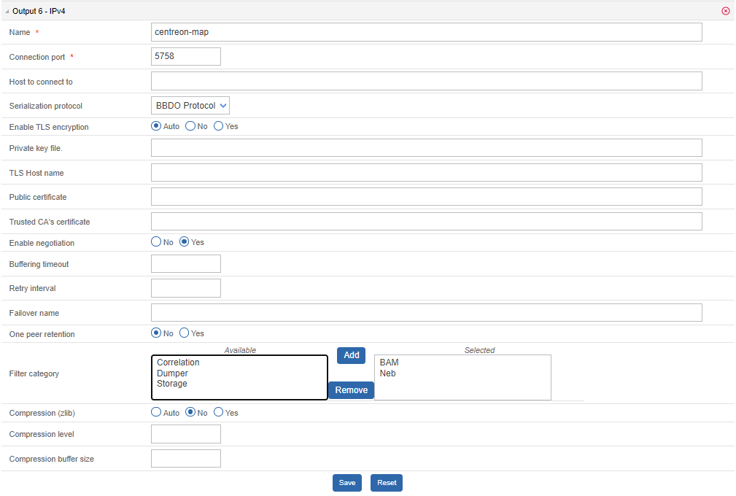Click the Add filter category button
Viewport: 736px width, 496px height.
click(351, 355)
